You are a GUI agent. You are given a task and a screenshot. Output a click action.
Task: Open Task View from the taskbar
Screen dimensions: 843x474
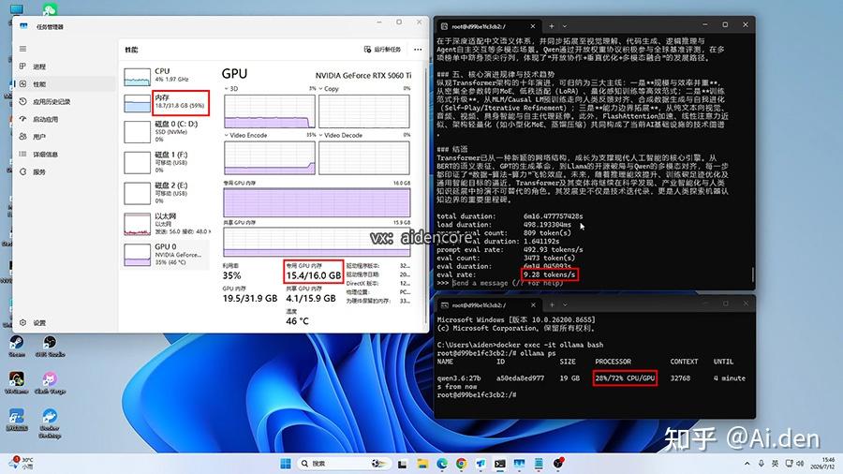(402, 464)
